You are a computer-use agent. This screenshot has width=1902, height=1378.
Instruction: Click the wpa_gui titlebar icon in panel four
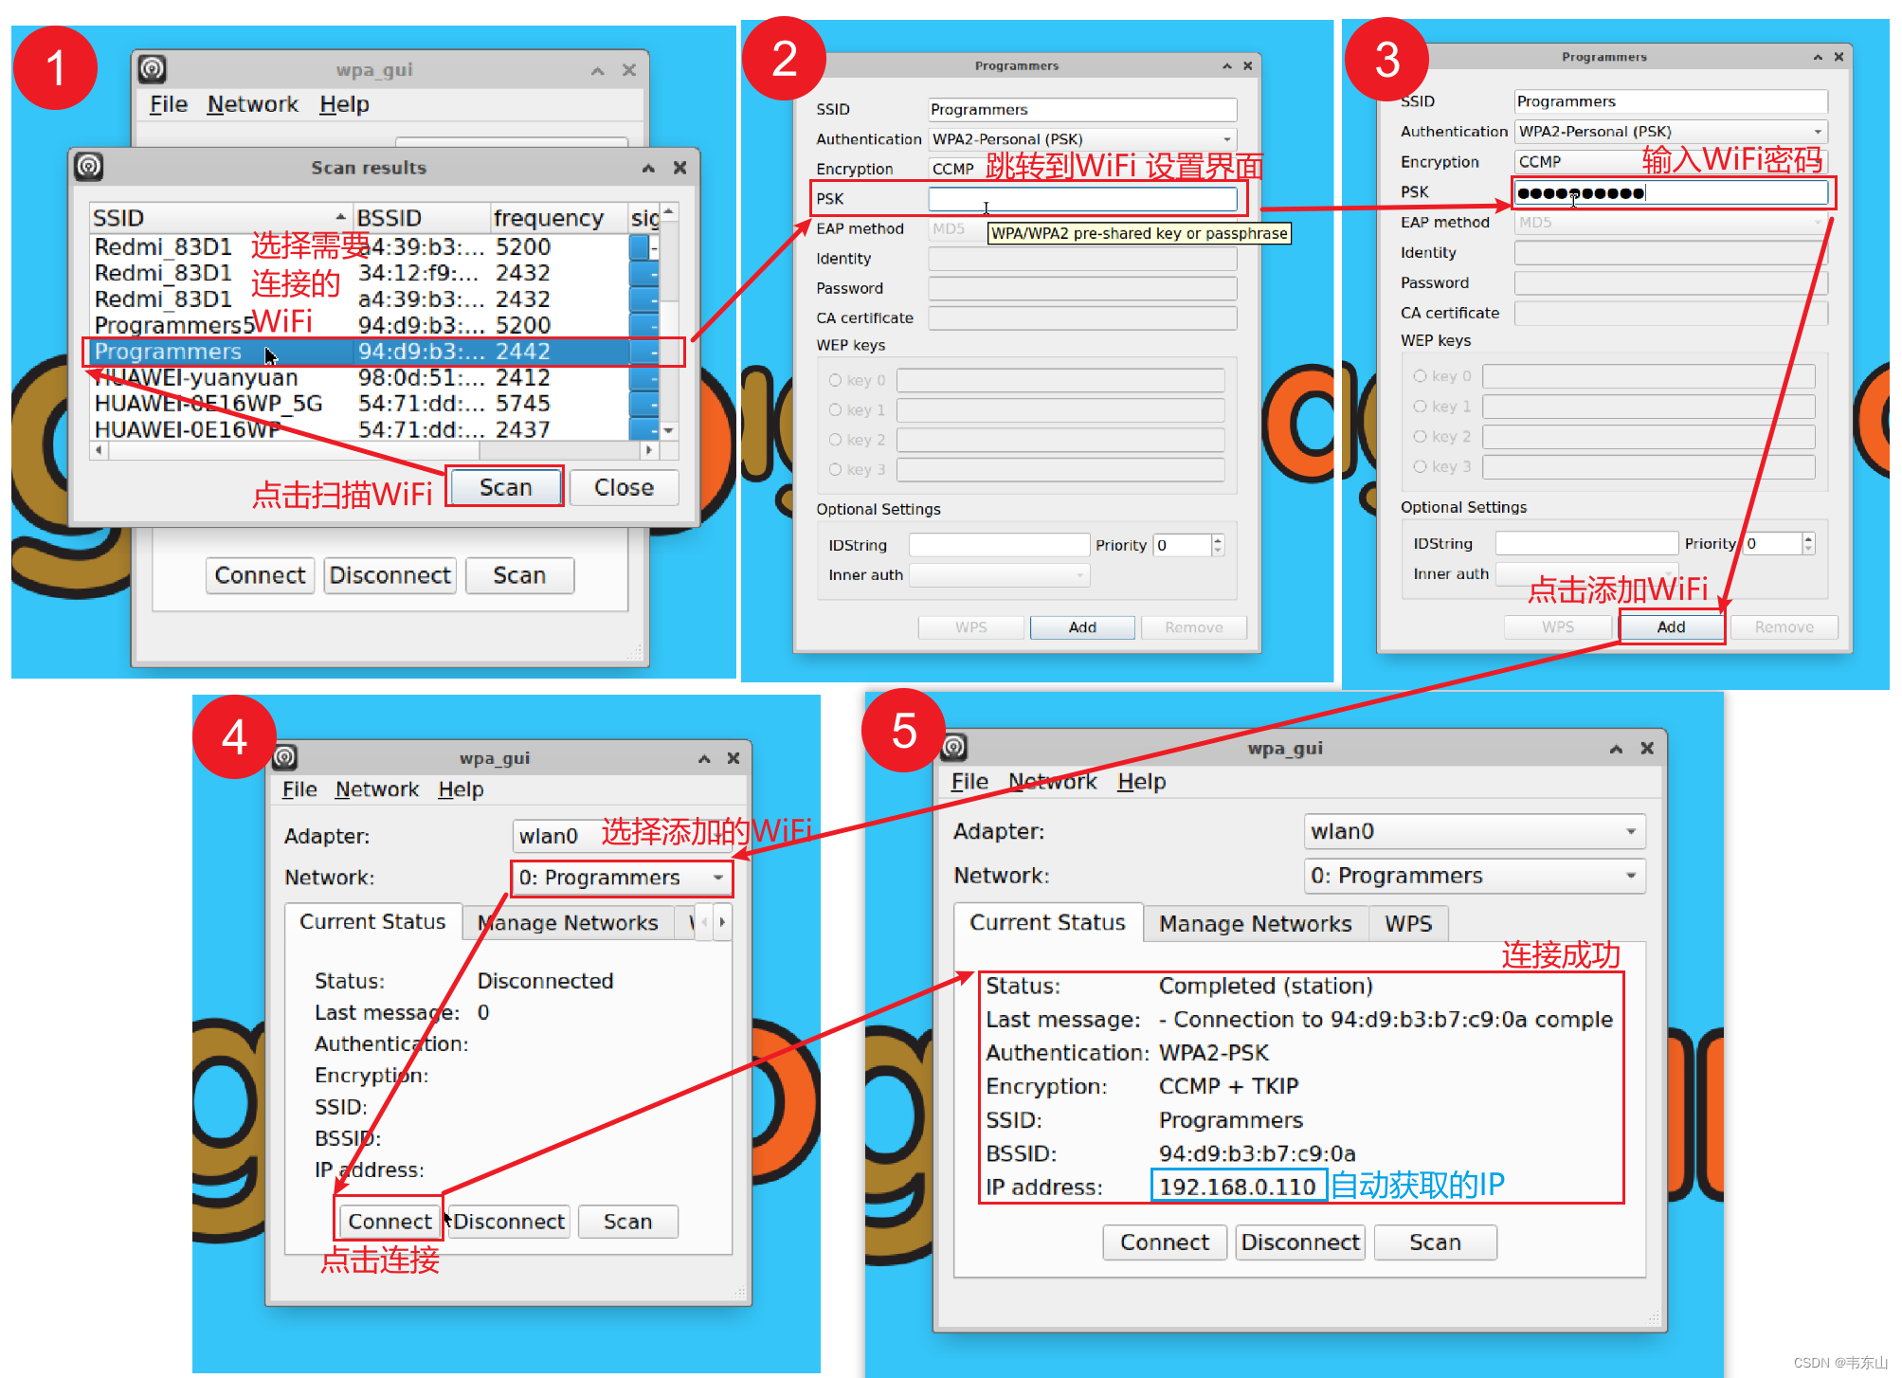click(285, 757)
